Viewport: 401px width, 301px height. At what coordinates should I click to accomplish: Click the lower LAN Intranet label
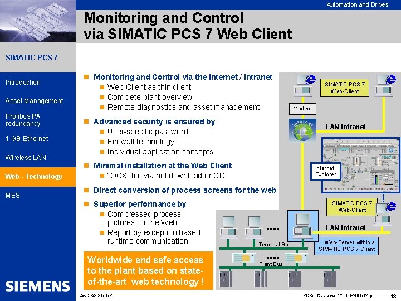[x=345, y=228]
